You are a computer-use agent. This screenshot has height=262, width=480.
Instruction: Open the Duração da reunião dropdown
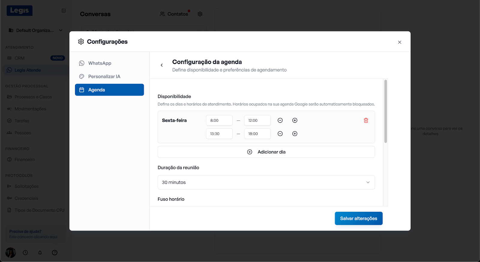click(x=266, y=182)
